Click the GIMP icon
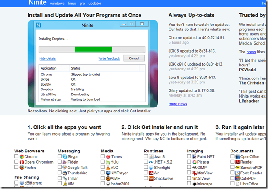Image resolution: width=268 pixels, height=189 pixels. click(194, 168)
